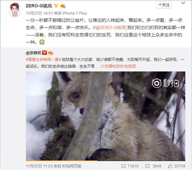Screen dimensions: 192x170
Task: Click the orange video progress bar
Action: [x=62, y=160]
